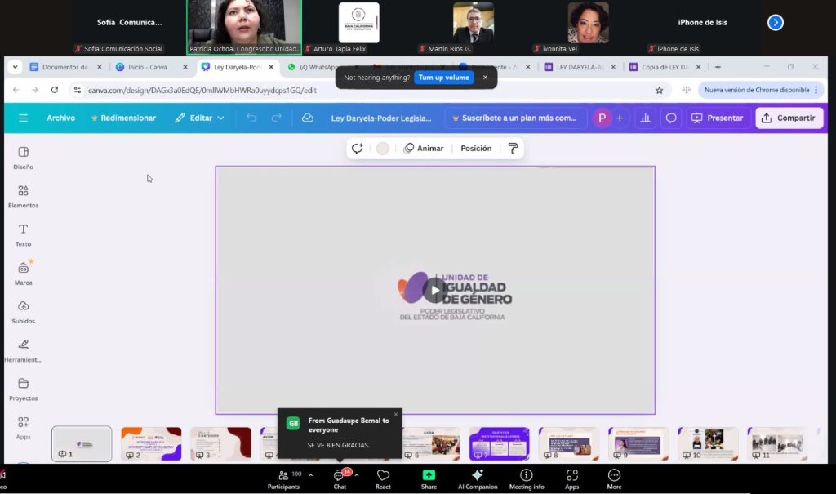Select slide 7 thumbnail in the filmstrip

pyautogui.click(x=498, y=443)
